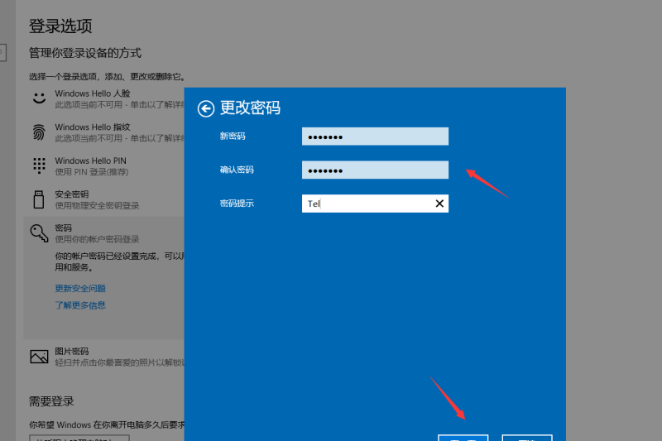Click into the 确认密码 password field
Viewport: 662px width, 441px height.
375,170
